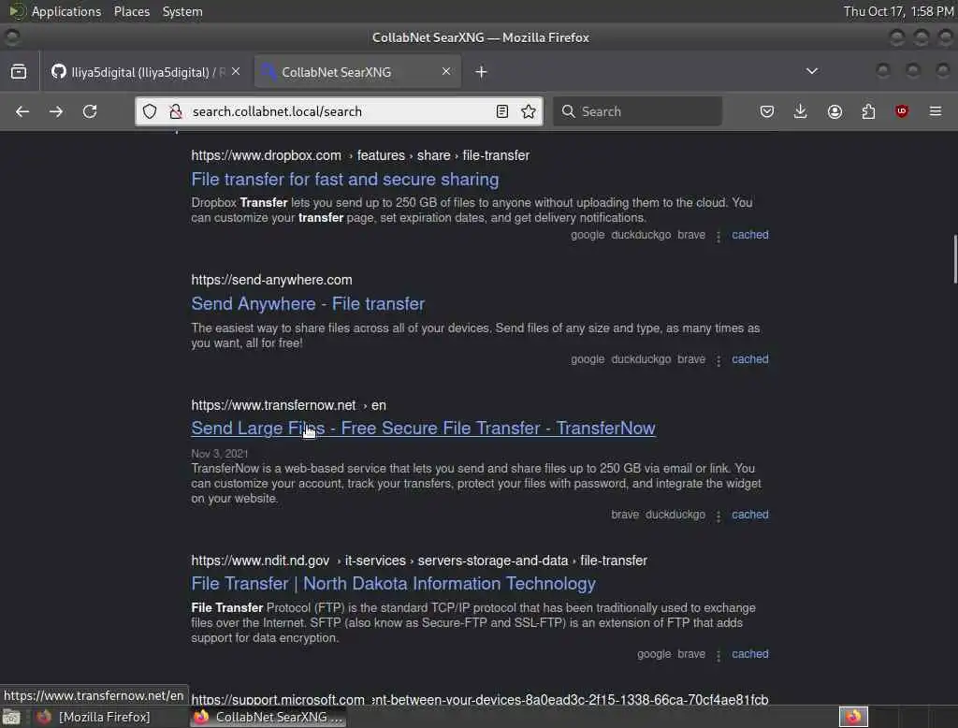
Task: Open more options dots for Send Anywhere result
Action: (x=718, y=360)
